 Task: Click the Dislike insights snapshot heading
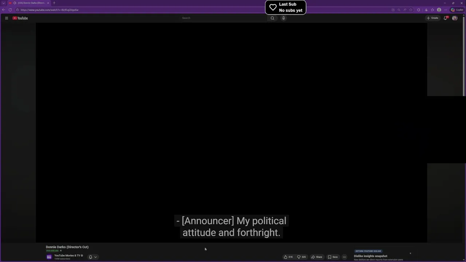(x=371, y=256)
